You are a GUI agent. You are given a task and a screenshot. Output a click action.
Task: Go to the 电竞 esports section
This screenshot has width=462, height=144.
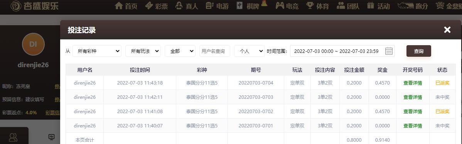(287, 6)
